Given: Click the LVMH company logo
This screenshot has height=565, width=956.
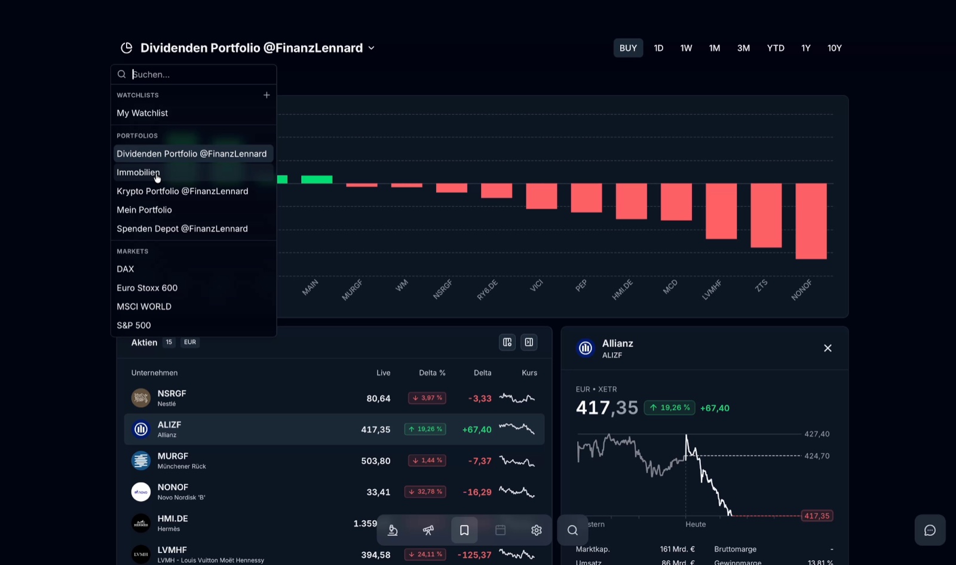Looking at the screenshot, I should click(141, 554).
